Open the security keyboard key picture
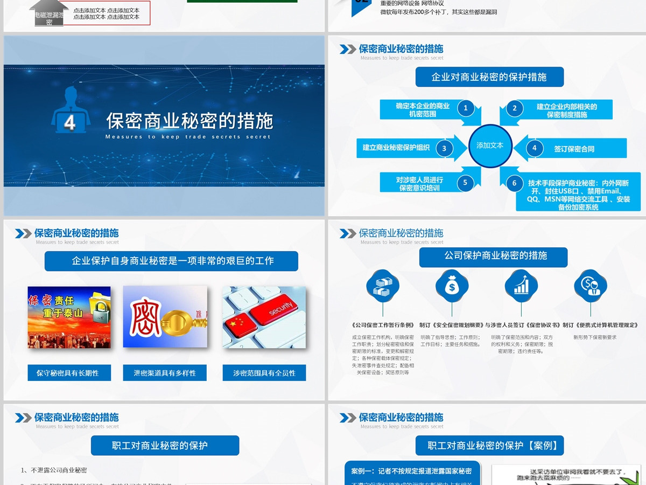 click(x=264, y=317)
